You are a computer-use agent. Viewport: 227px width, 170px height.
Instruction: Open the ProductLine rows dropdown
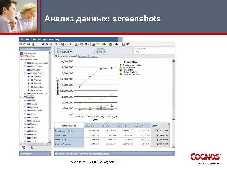[x=71, y=52]
